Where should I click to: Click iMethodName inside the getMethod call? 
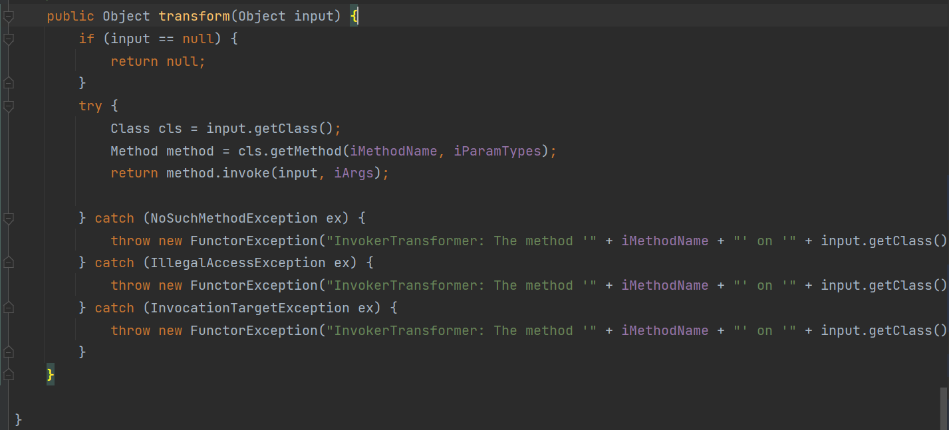click(x=394, y=151)
